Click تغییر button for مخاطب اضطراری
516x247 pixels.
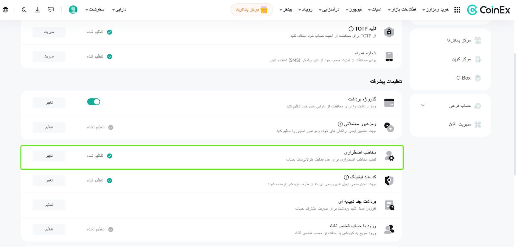click(49, 156)
